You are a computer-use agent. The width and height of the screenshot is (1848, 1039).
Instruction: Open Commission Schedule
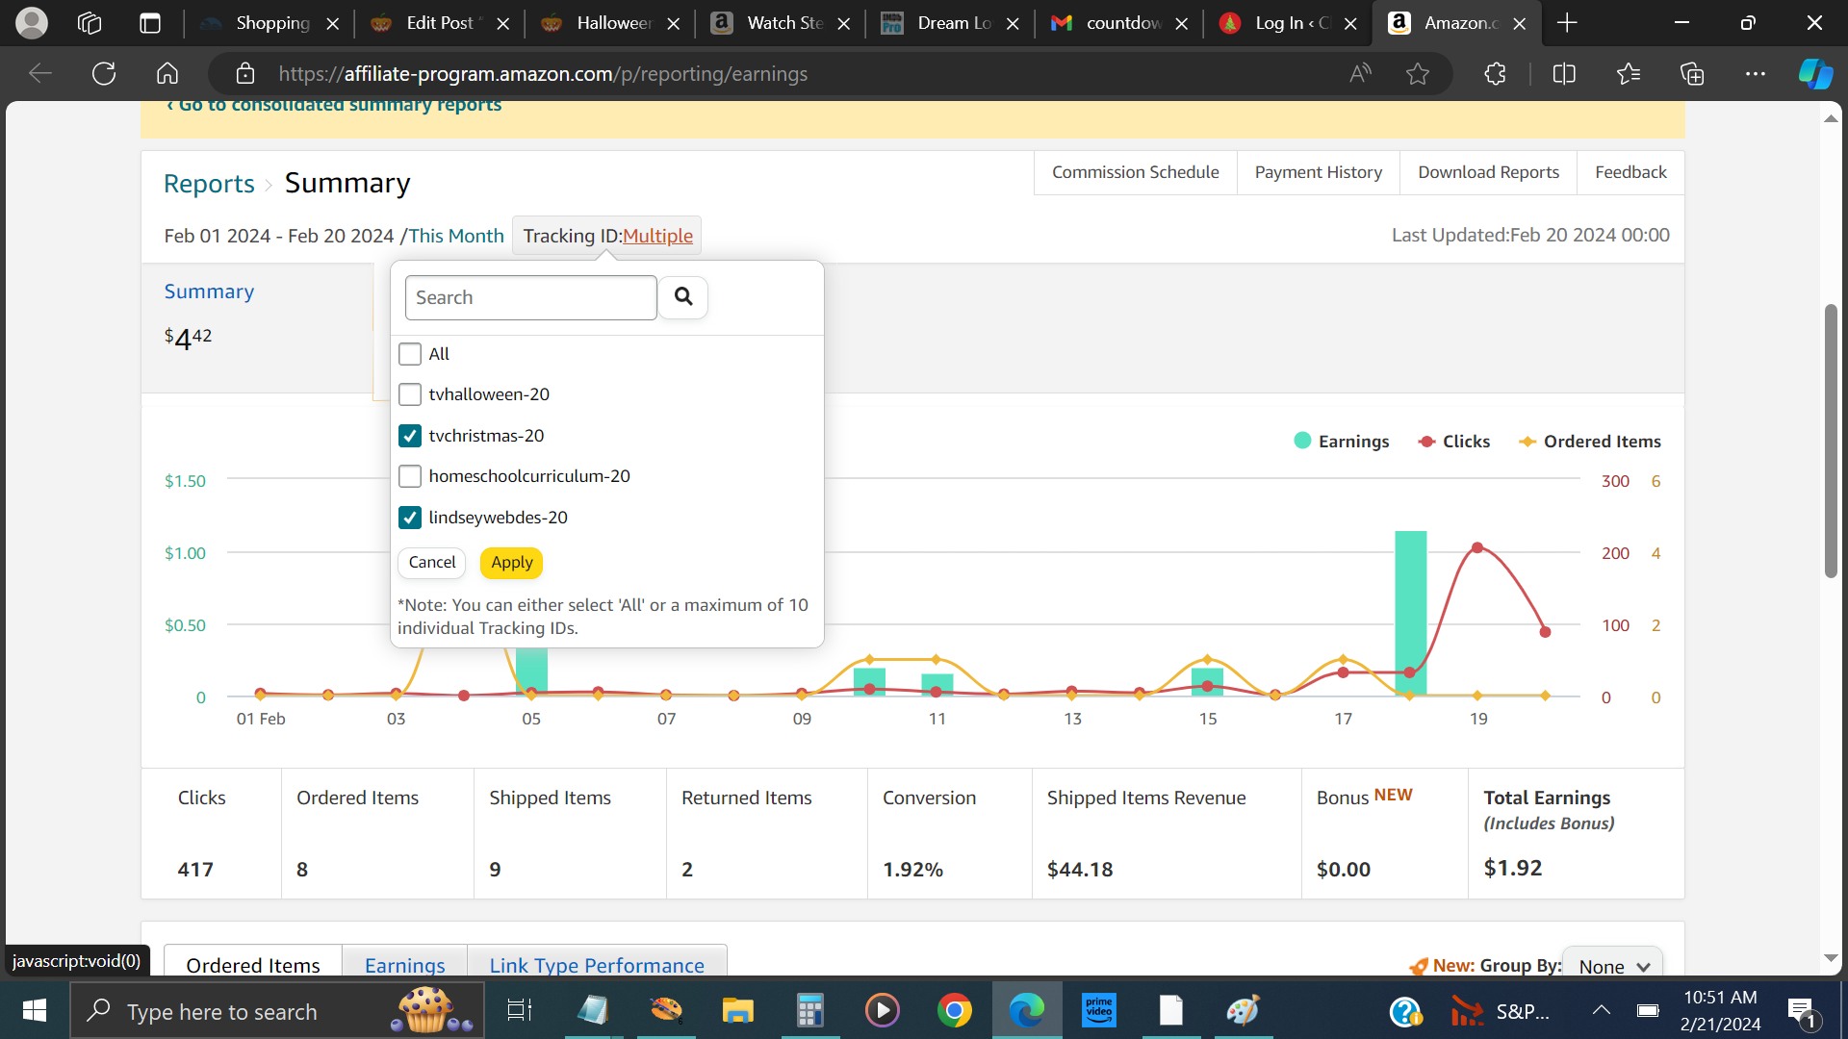[1136, 172]
